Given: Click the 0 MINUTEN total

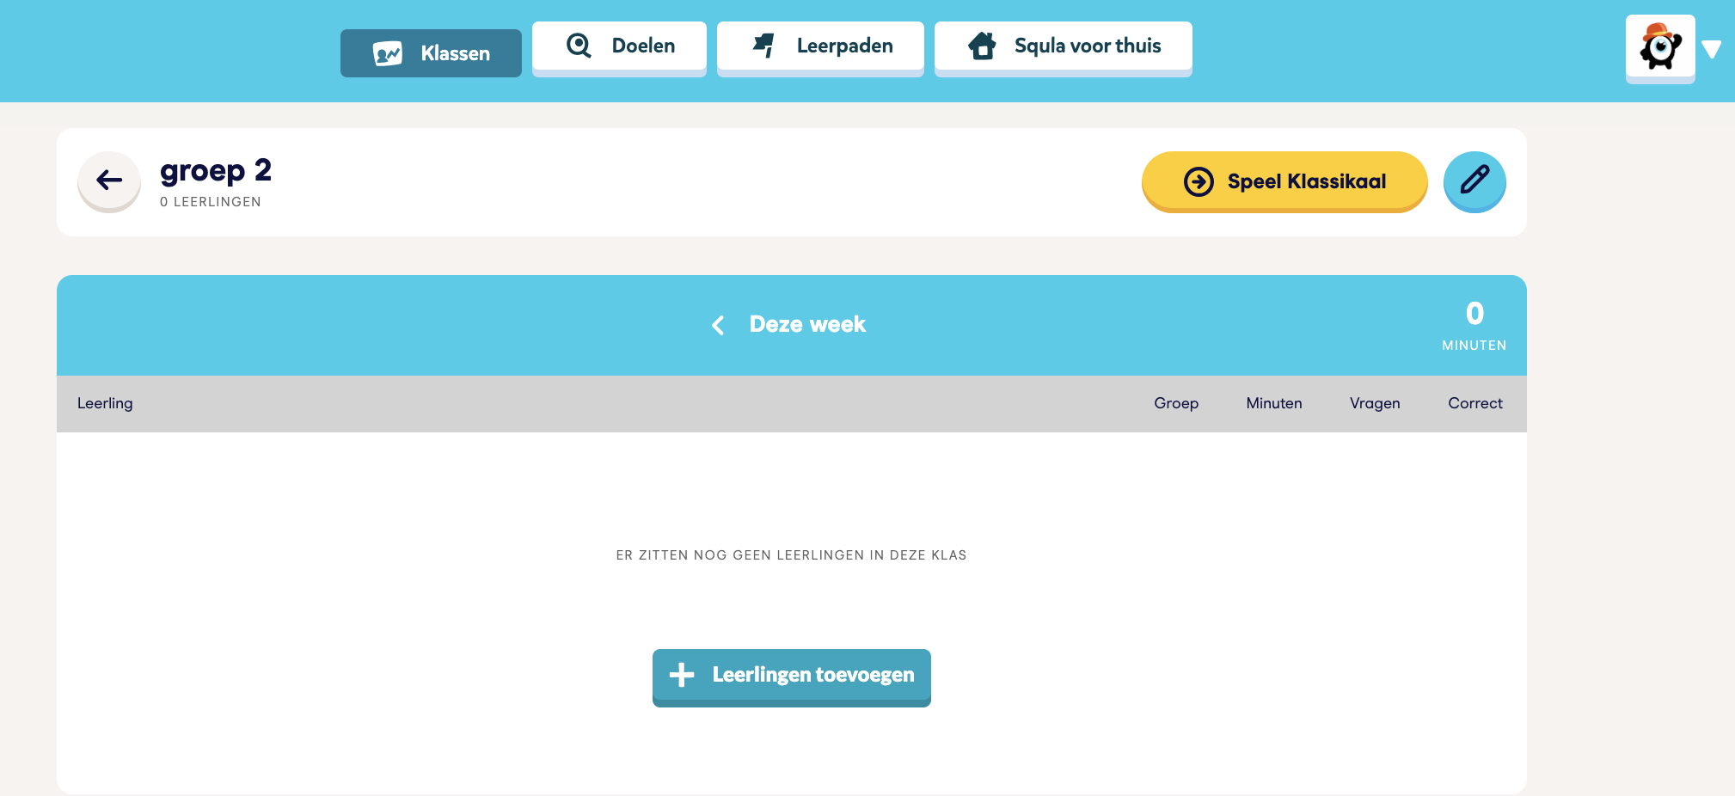Looking at the screenshot, I should click(x=1474, y=326).
